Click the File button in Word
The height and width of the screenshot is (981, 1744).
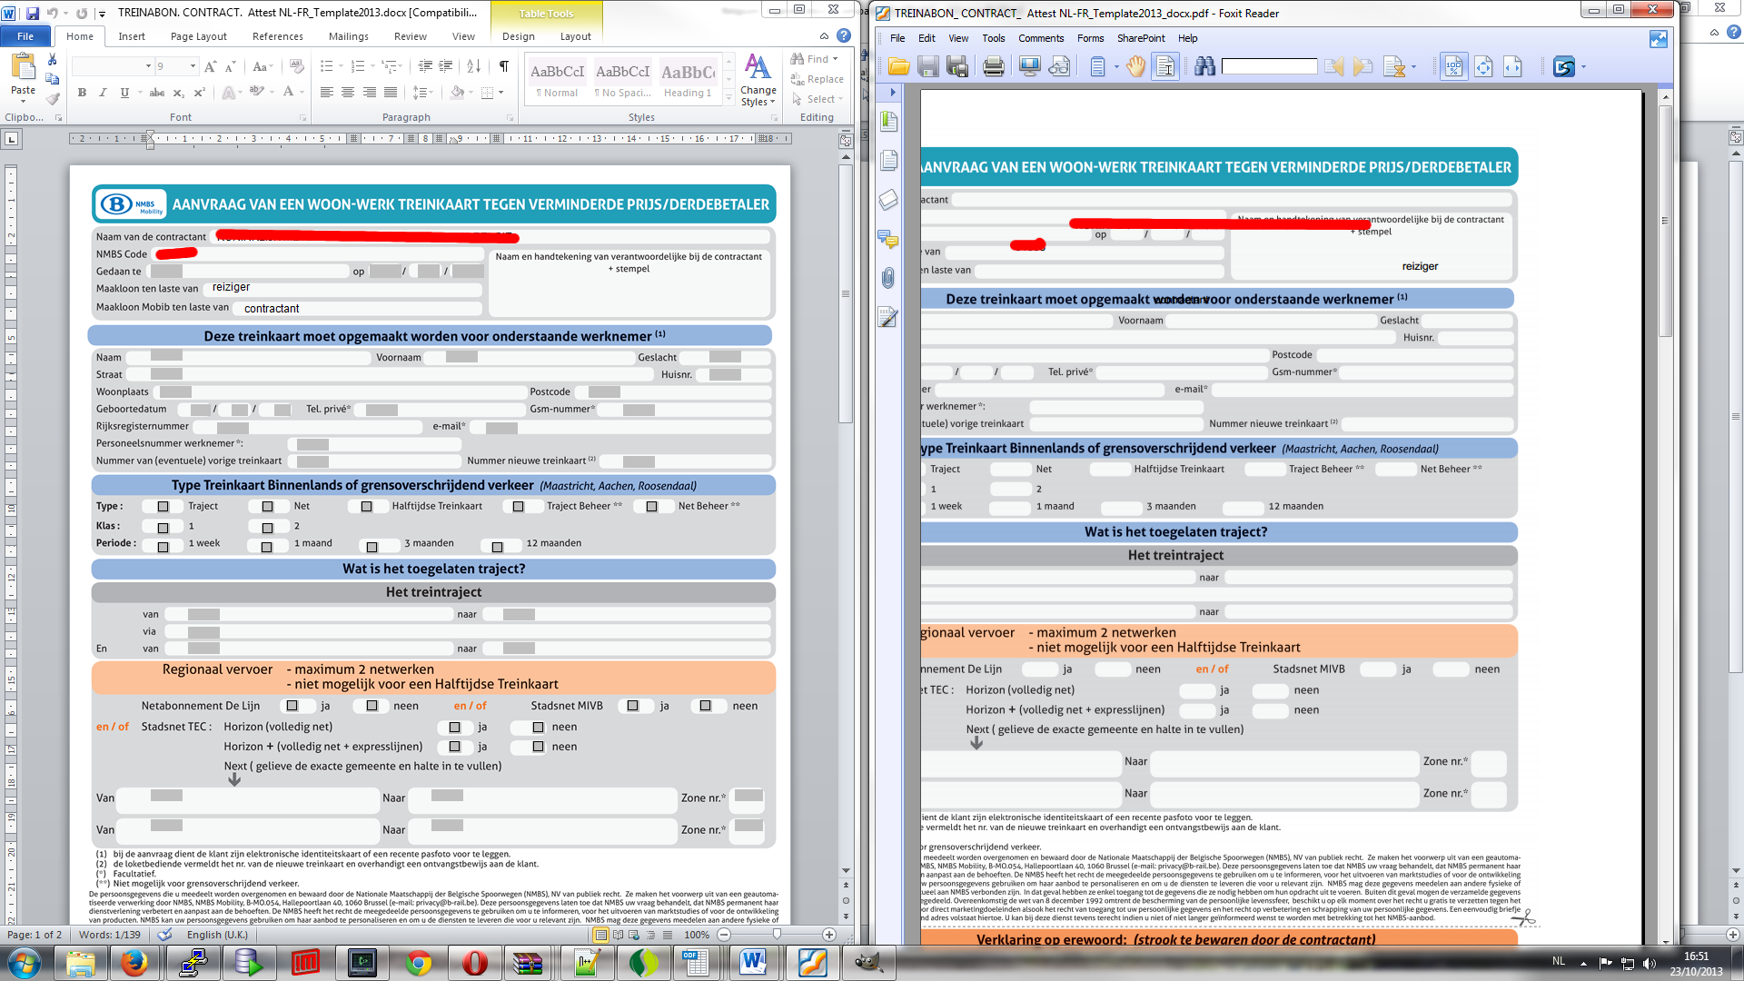point(25,36)
